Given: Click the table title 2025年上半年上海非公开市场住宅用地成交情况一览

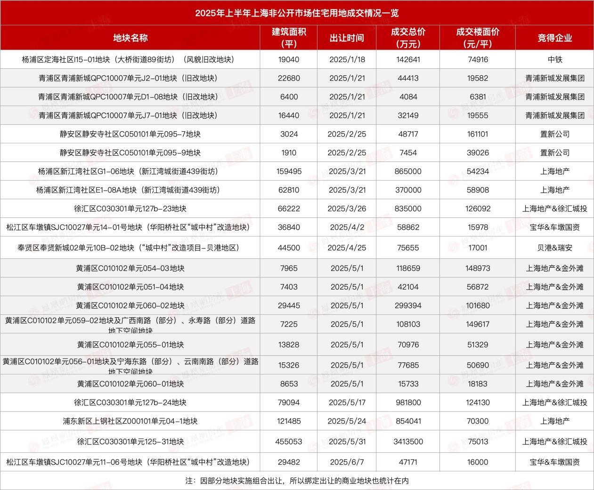Looking at the screenshot, I should (297, 13).
